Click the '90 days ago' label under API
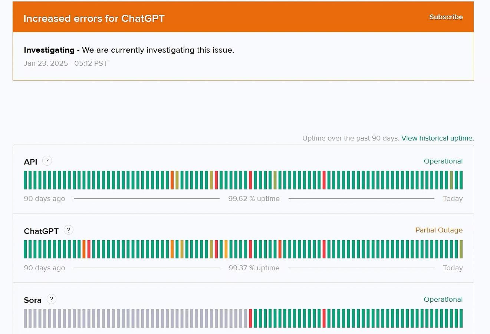Image resolution: width=490 pixels, height=334 pixels. click(x=45, y=199)
